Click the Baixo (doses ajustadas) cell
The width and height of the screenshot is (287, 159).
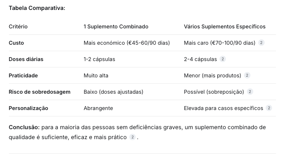tap(113, 92)
